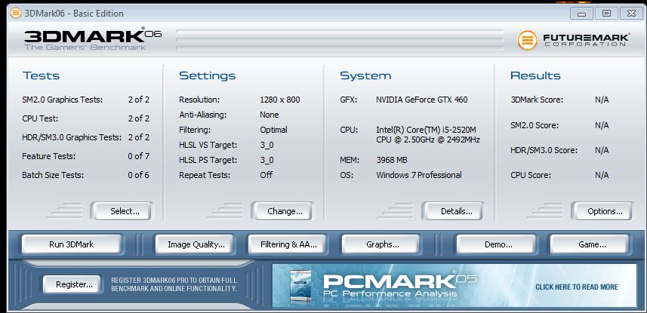The height and width of the screenshot is (313, 647).
Task: Click the 3DMARK06 logo
Action: click(x=93, y=39)
